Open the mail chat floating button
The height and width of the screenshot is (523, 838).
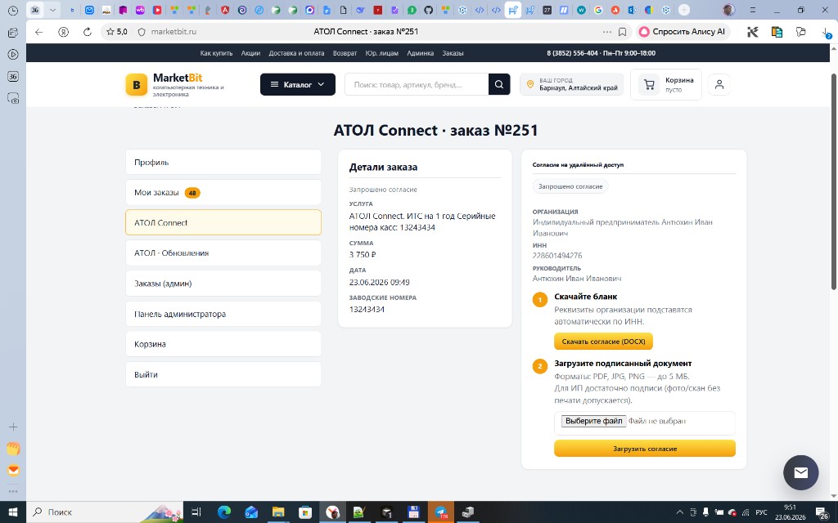(x=800, y=472)
